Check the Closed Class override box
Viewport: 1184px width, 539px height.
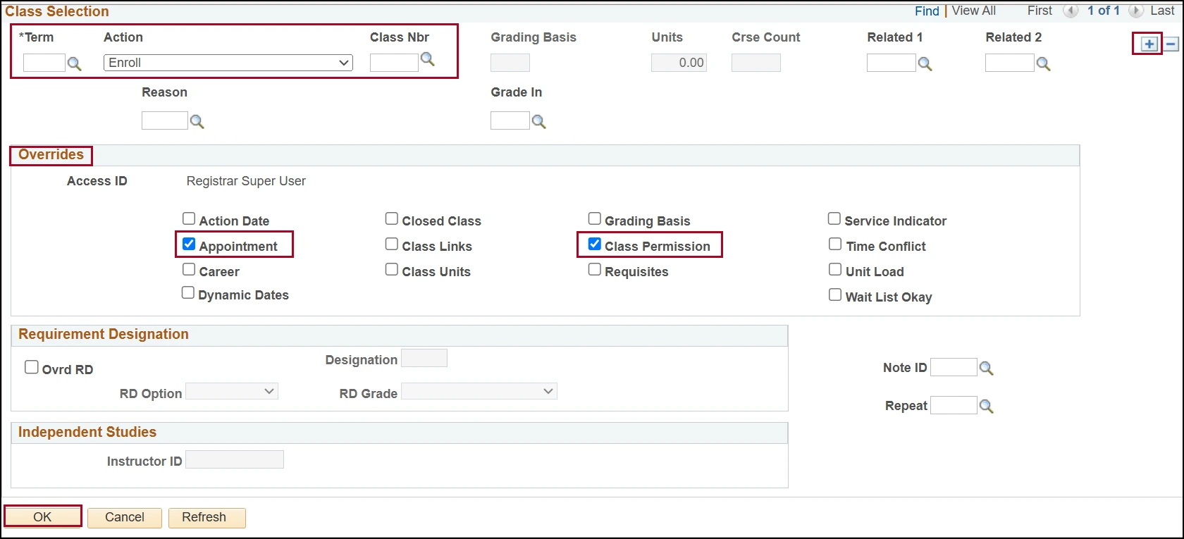click(x=392, y=219)
